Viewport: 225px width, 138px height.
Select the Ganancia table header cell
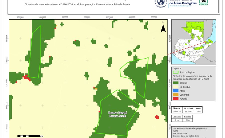tap(177, 117)
